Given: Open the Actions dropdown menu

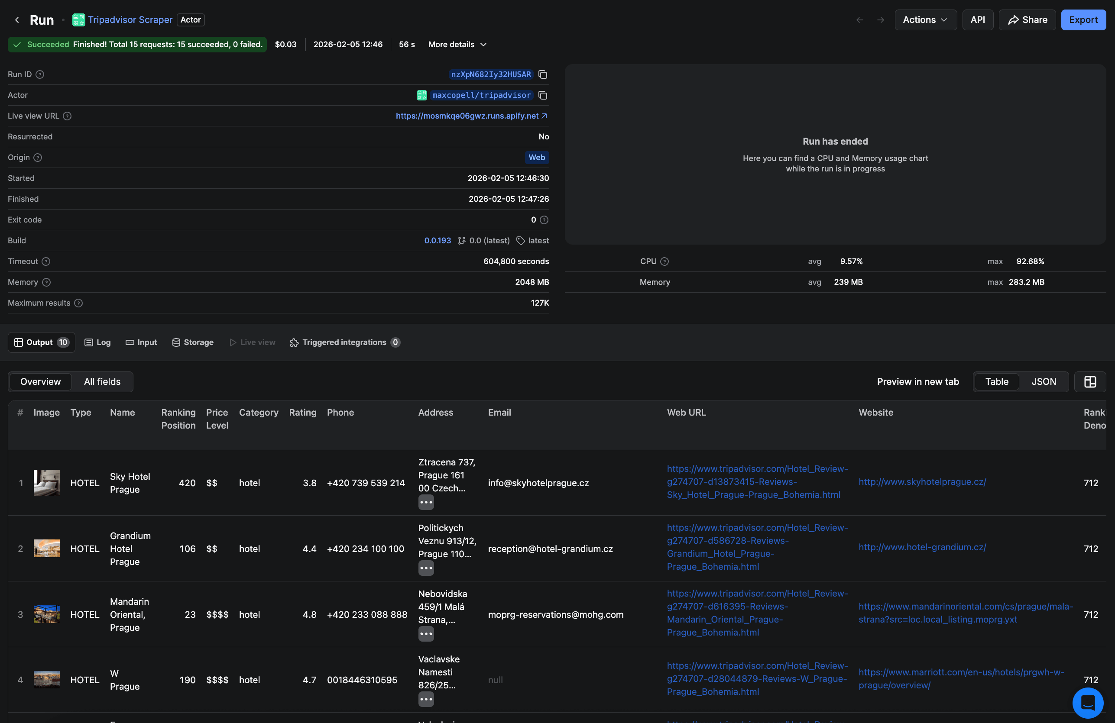Looking at the screenshot, I should tap(925, 19).
